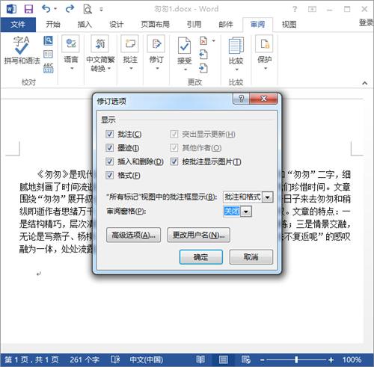Open the 文件 menu tab
374x367 pixels.
click(18, 25)
